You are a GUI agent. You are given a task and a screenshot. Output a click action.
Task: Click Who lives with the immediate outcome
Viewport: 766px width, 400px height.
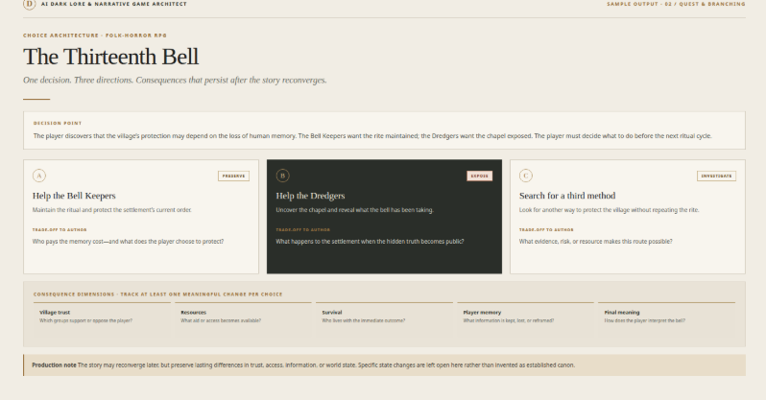click(x=364, y=321)
